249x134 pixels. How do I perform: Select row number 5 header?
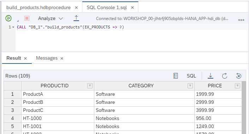(13, 126)
